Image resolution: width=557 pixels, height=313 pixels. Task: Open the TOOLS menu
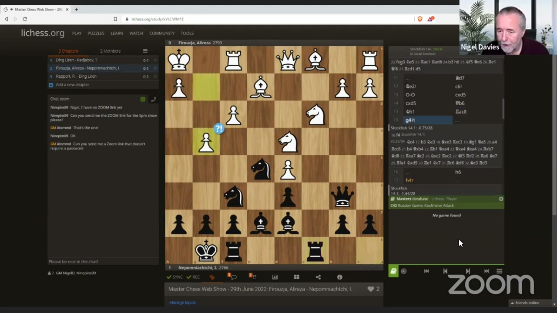(x=187, y=33)
